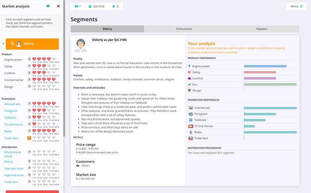The width and height of the screenshot is (311, 193).
Task: Click the red button at panel bottom
Action: coord(32,191)
